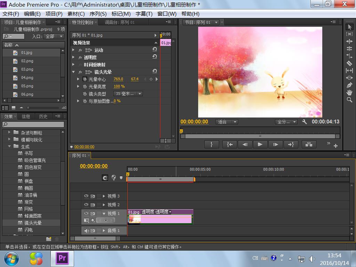Open the 序列(S) menu

(98, 14)
